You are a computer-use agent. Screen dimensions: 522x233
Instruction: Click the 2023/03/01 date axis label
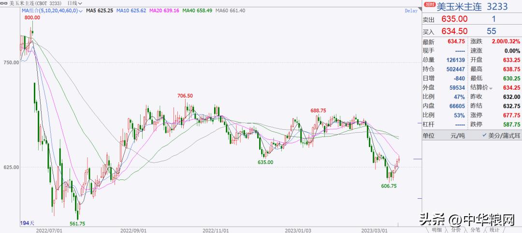tap(375, 230)
